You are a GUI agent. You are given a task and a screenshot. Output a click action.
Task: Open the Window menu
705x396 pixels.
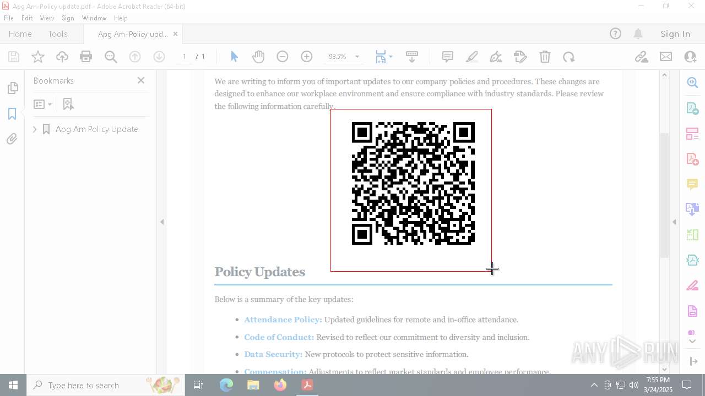point(94,18)
